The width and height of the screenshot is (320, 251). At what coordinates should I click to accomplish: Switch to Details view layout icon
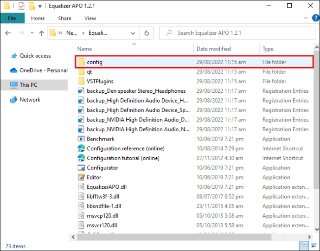[304, 246]
